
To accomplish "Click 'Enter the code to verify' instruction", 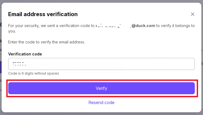I will pyautogui.click(x=47, y=42).
